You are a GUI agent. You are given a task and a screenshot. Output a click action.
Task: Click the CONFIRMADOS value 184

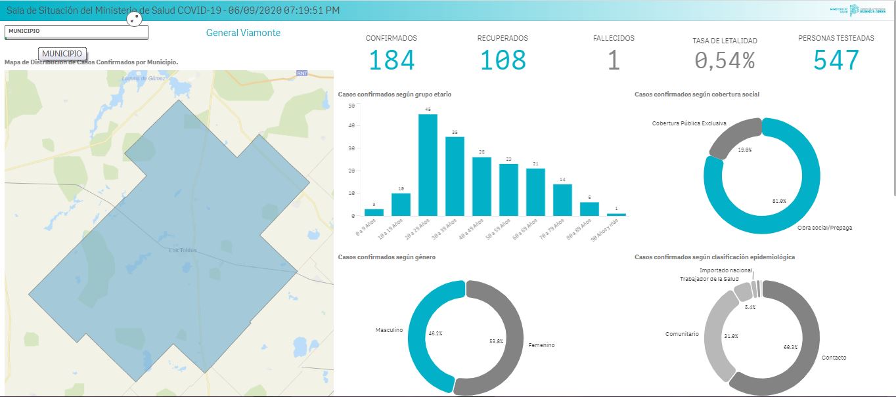coord(391,60)
